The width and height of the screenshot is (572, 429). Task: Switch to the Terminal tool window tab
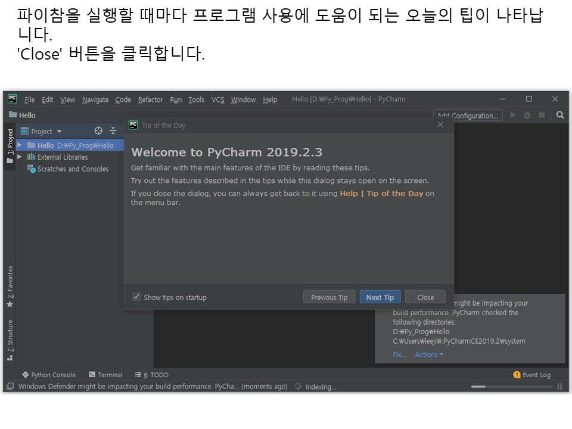tap(105, 375)
